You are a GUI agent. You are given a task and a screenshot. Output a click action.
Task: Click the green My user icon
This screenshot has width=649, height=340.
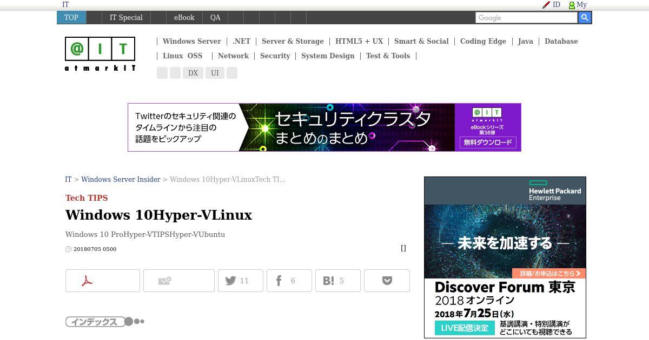(572, 5)
